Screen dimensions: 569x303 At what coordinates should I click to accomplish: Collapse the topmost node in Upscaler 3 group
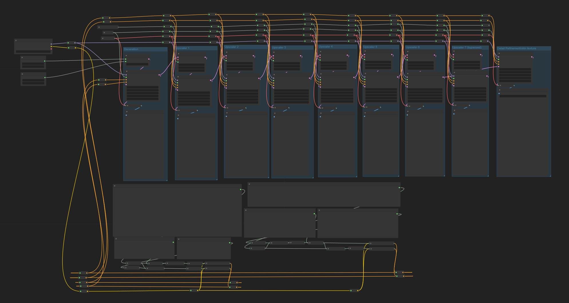pyautogui.click(x=274, y=52)
